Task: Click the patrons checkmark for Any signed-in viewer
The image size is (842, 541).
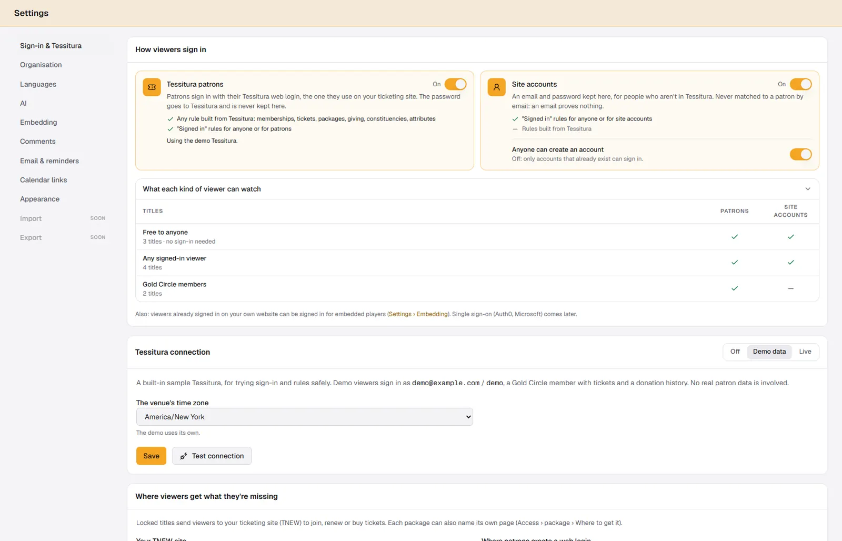Action: 735,263
